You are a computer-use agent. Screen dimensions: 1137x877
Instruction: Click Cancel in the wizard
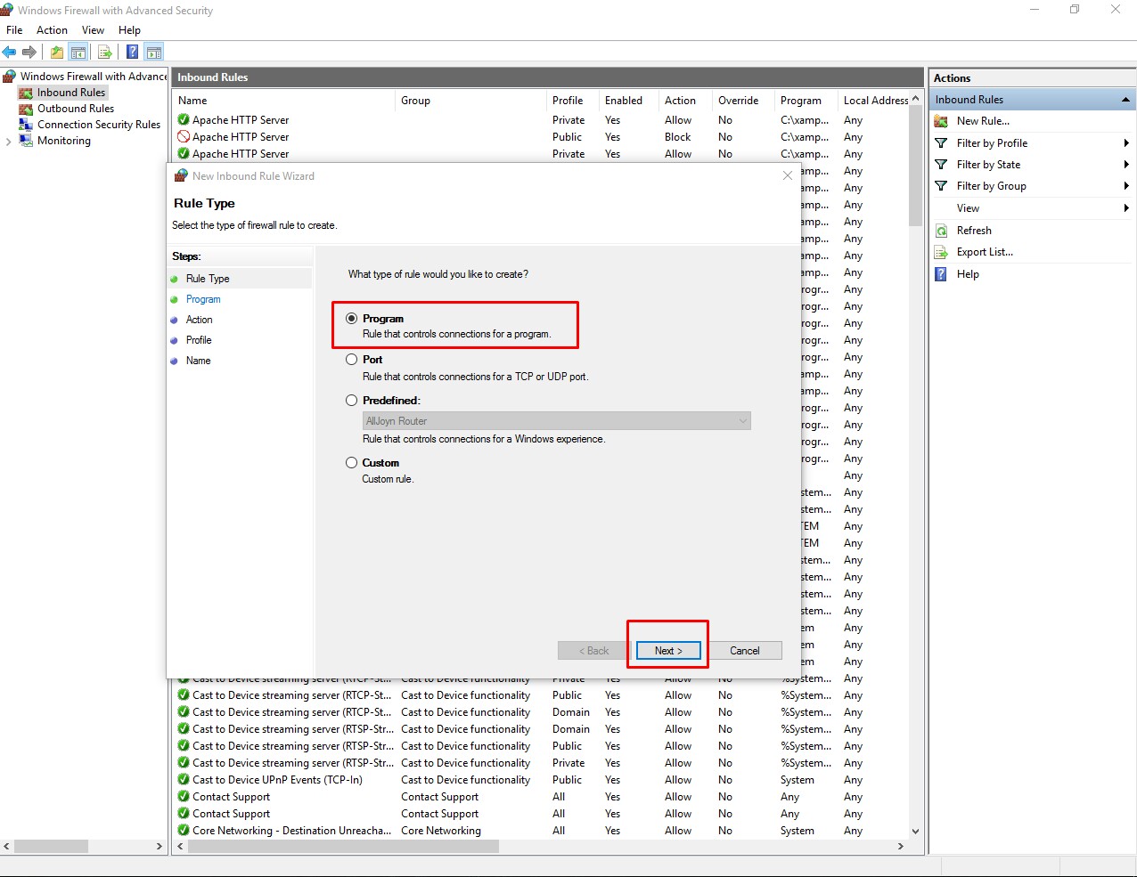tap(745, 651)
